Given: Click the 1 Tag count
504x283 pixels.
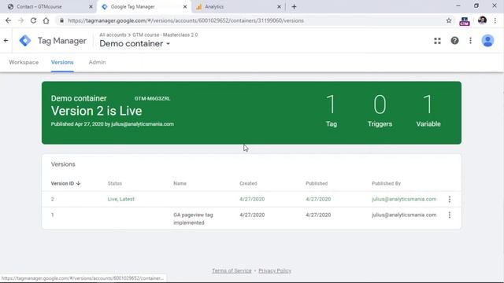Looking at the screenshot, I should (x=332, y=111).
